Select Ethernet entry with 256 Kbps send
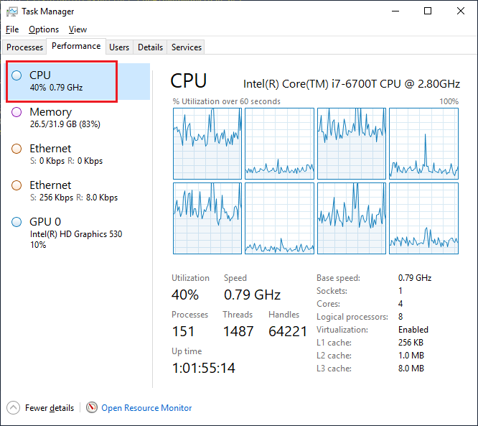This screenshot has width=478, height=426. 78,191
